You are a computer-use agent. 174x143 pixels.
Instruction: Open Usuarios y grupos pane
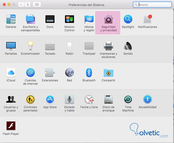tap(11, 99)
